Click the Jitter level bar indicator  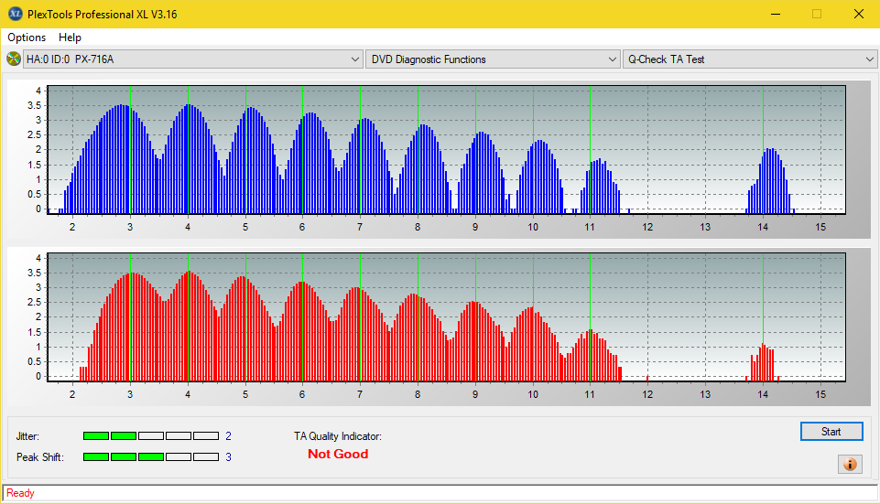click(151, 435)
